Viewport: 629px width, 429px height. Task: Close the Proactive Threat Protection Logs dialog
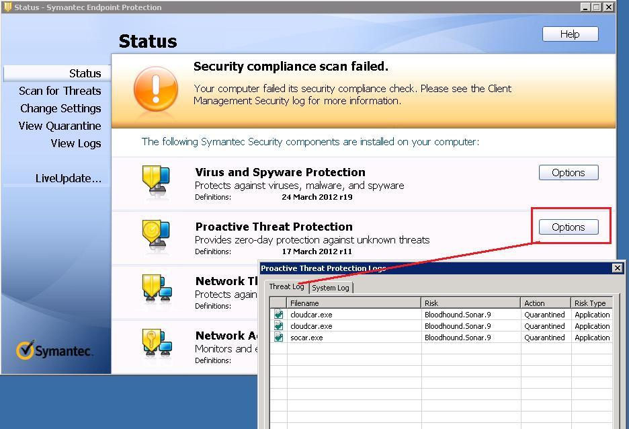(x=618, y=268)
